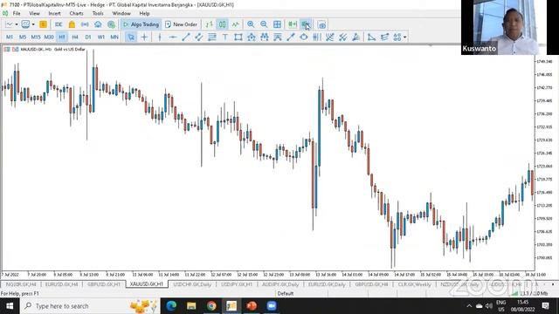The width and height of the screenshot is (559, 314).
Task: Select the rectangle shape tool
Action: click(238, 37)
